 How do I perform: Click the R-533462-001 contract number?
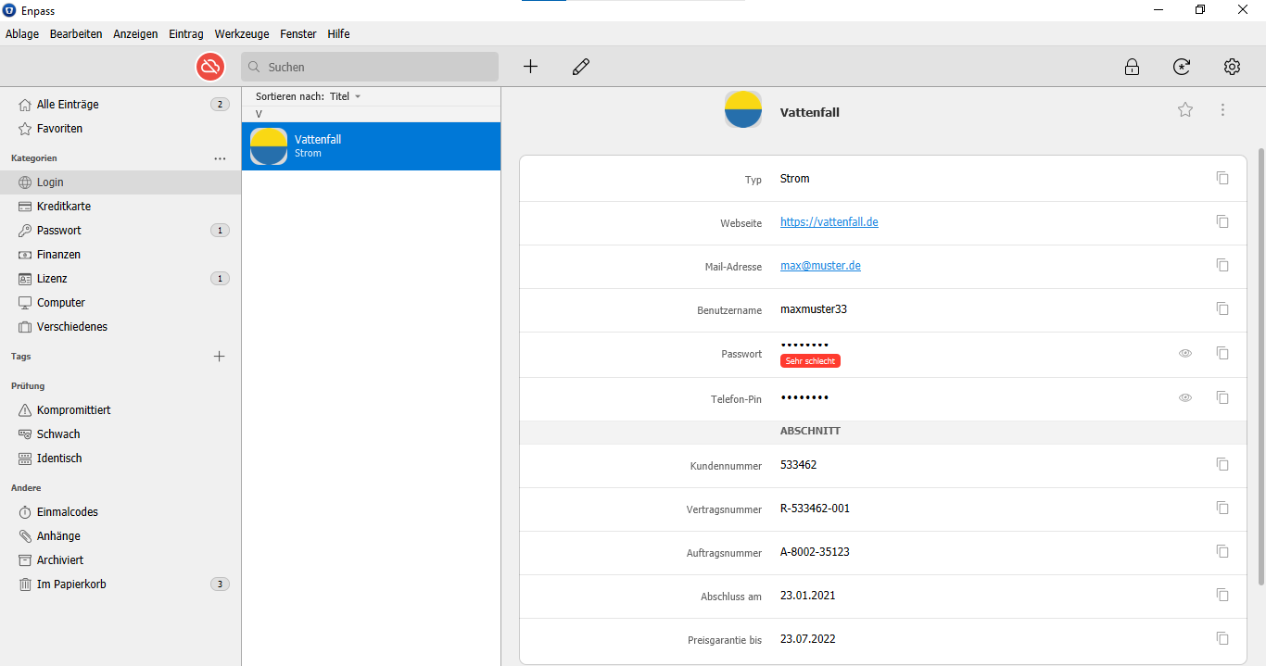click(816, 509)
